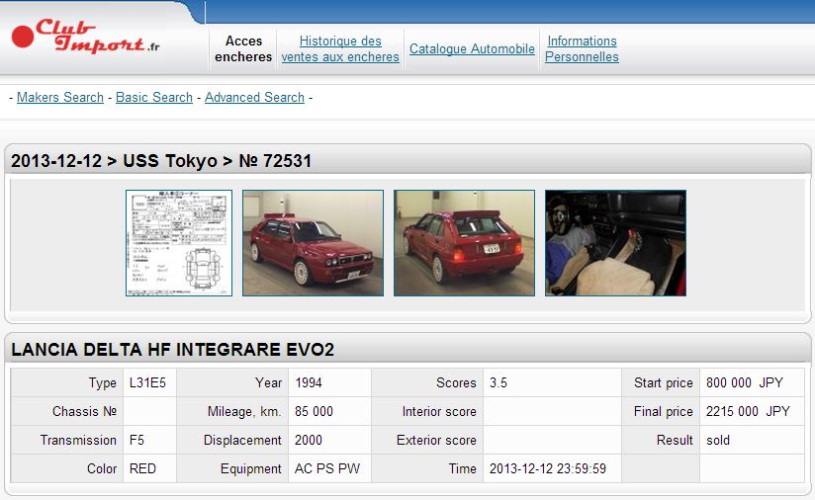Open Informations Personnelles page
Viewport: 815px width, 500px height.
[x=582, y=48]
